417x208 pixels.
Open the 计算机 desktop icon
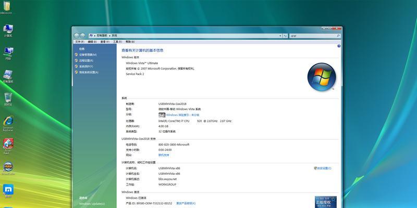click(8, 31)
